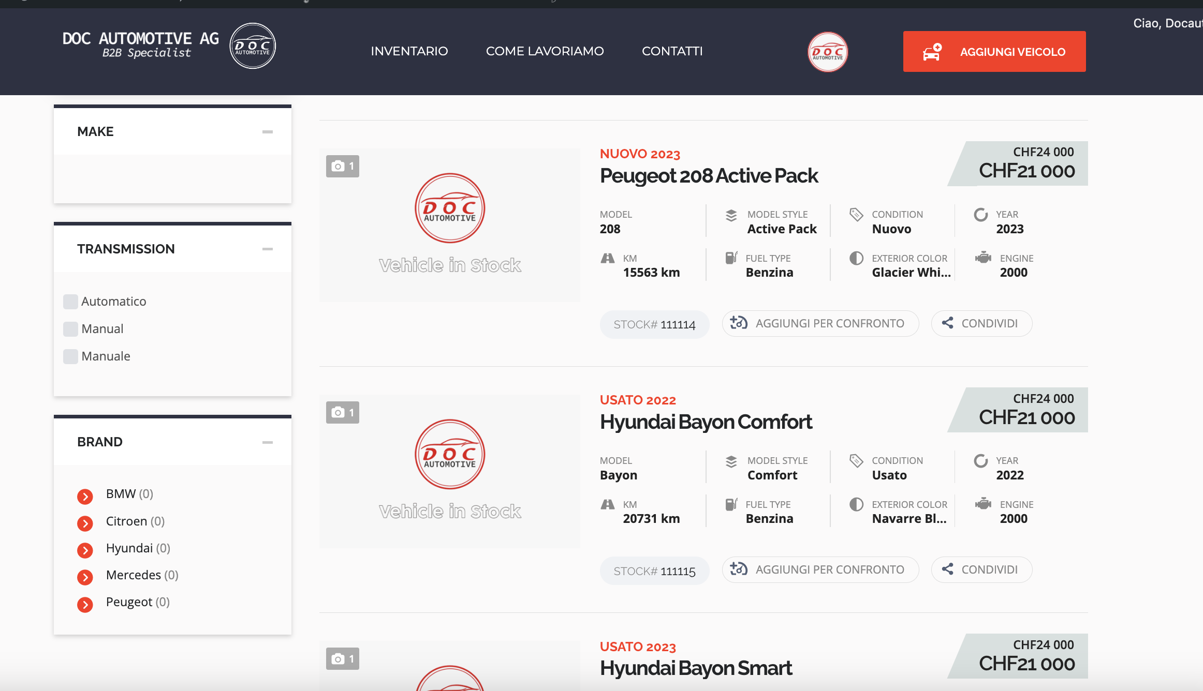Click stock number 111115 label
Screen dimensions: 1203x691
point(654,571)
